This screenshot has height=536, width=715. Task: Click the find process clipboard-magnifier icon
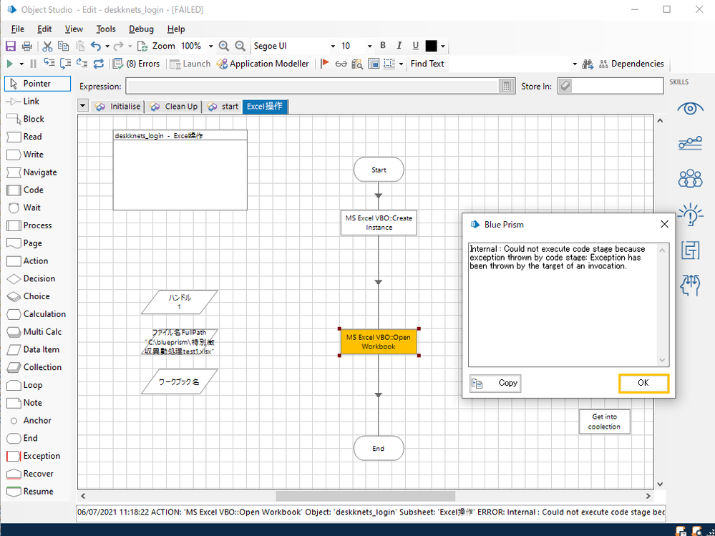pyautogui.click(x=357, y=64)
